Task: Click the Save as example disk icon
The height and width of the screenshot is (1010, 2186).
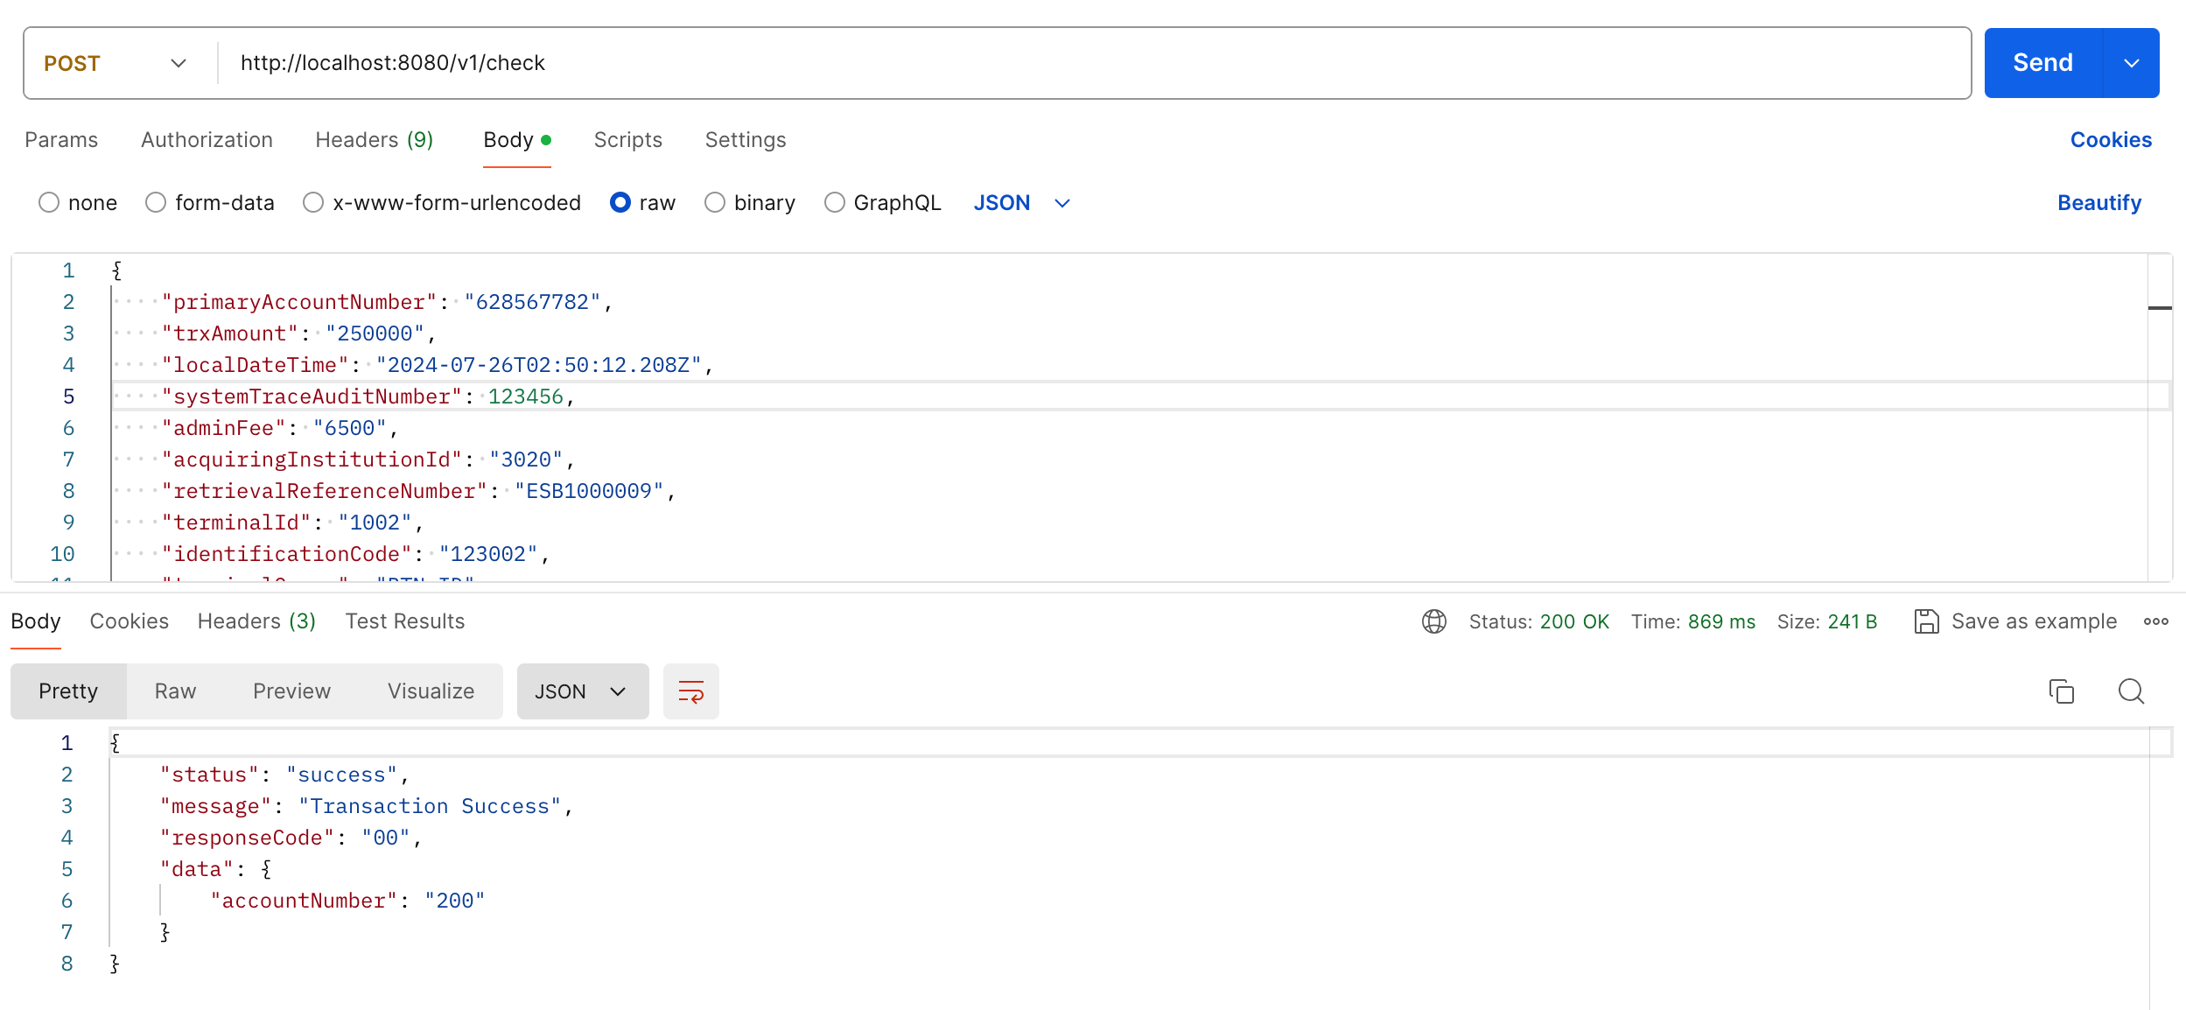Action: click(x=1926, y=621)
